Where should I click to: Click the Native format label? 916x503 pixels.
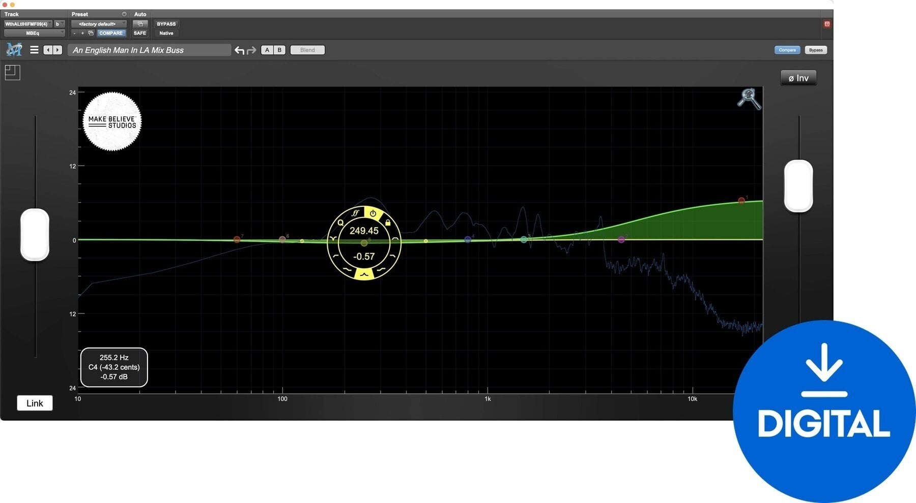click(x=166, y=33)
